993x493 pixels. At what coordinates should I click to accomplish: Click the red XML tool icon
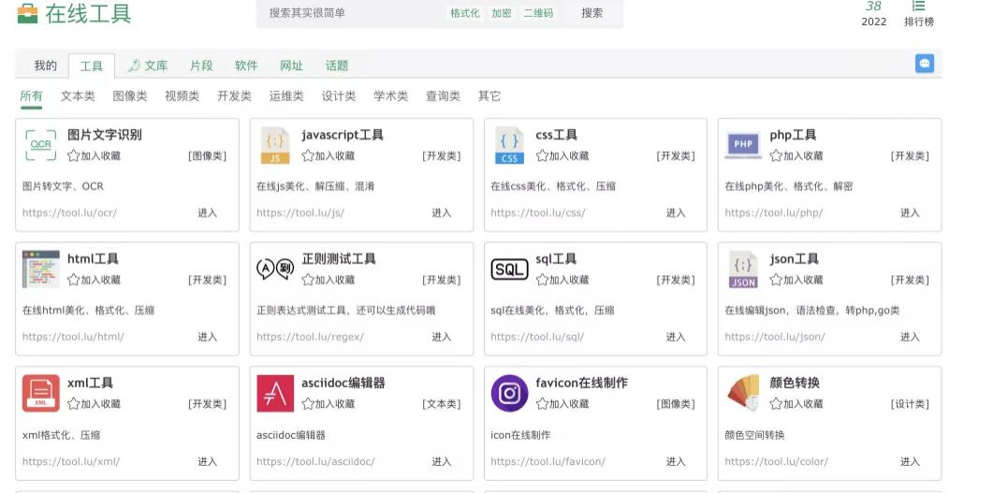40,393
